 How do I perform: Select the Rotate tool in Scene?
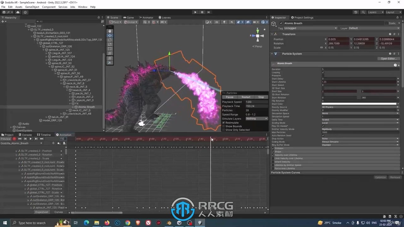(110, 40)
